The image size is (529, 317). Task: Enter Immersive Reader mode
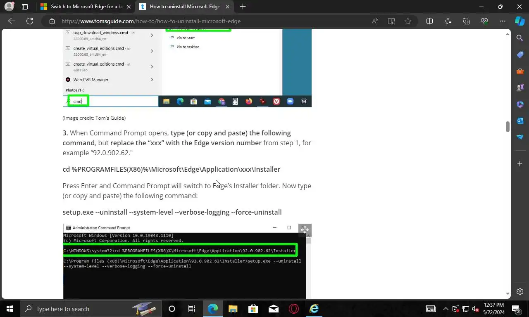click(x=391, y=21)
